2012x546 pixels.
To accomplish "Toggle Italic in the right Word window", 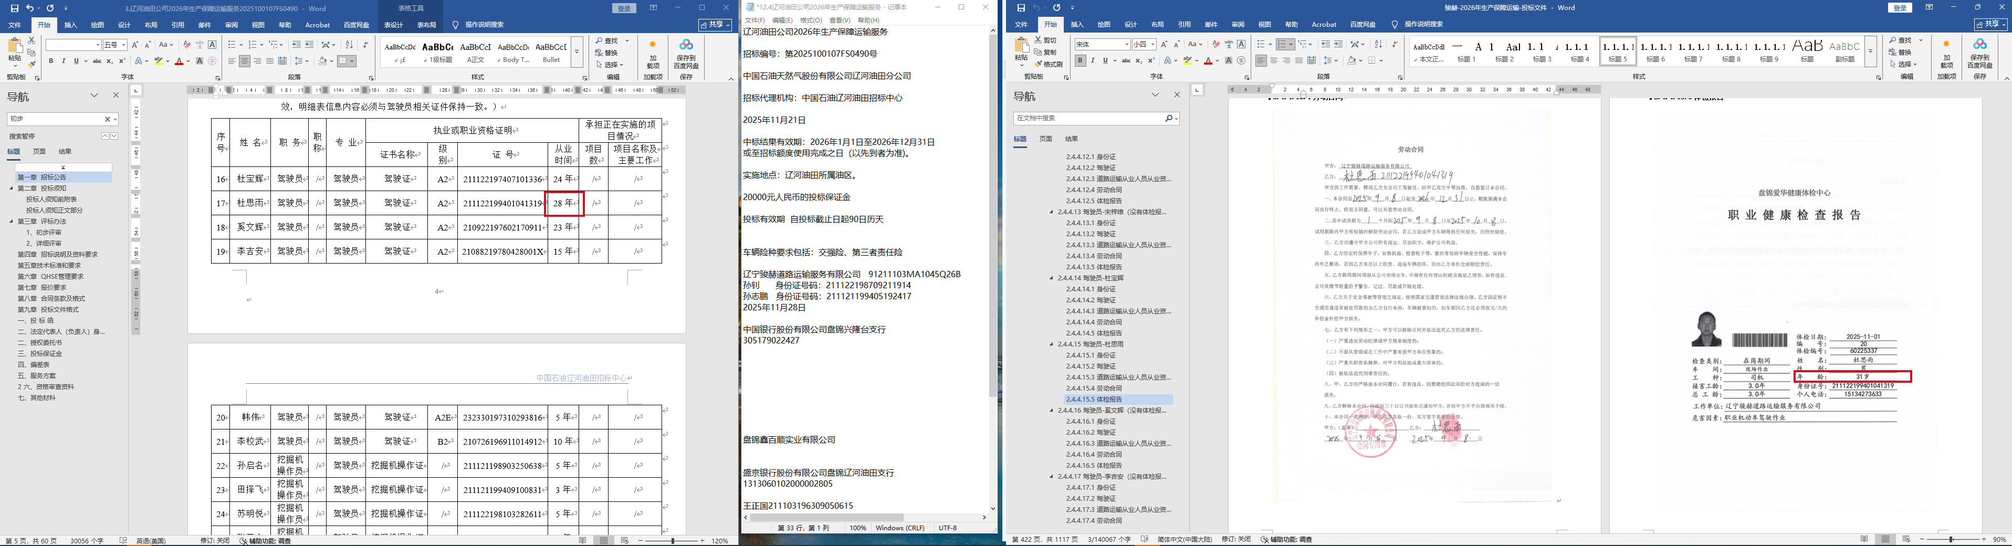I will click(1092, 61).
